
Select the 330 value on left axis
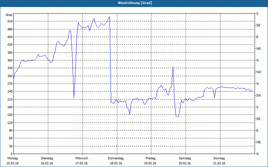[x=10, y=68]
